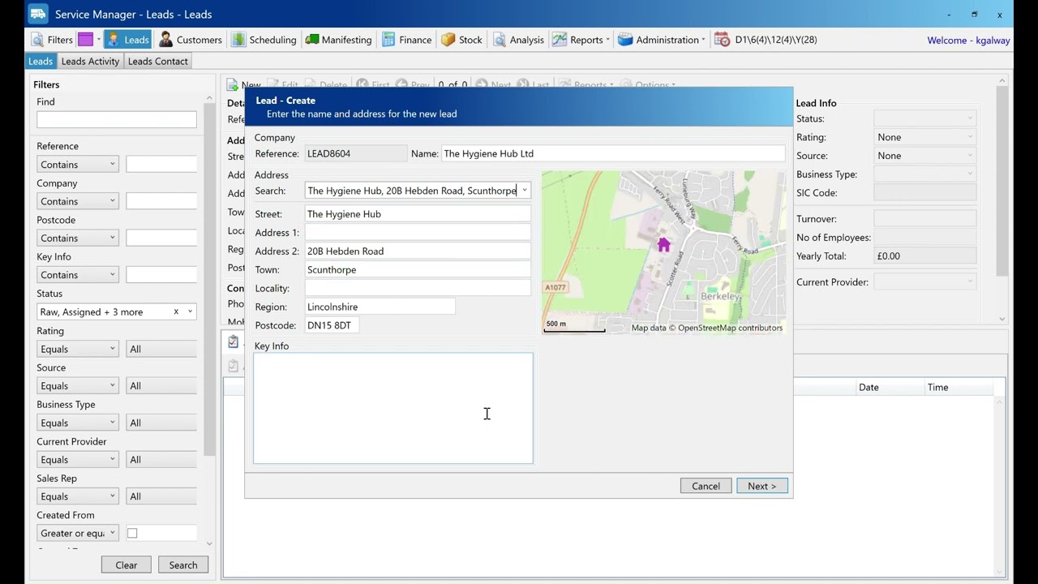Open the Manifesting truck item

coord(338,40)
